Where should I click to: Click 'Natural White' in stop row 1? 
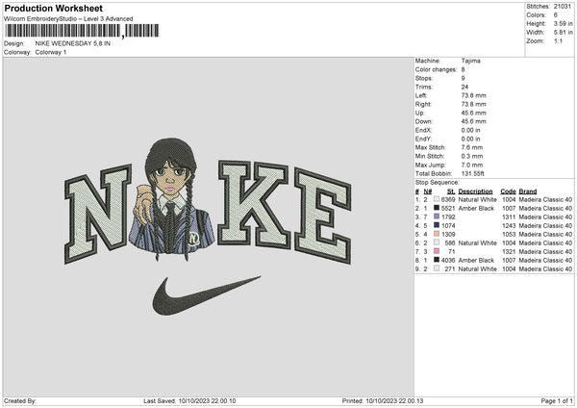(x=478, y=199)
